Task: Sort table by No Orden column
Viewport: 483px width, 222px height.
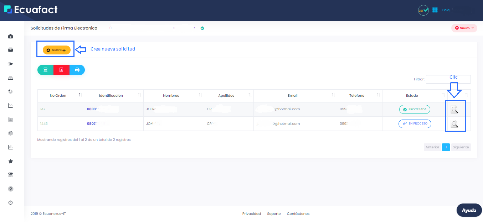Action: [x=80, y=95]
